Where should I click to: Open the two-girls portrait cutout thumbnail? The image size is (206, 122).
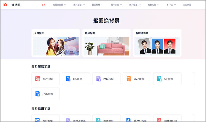(56, 46)
